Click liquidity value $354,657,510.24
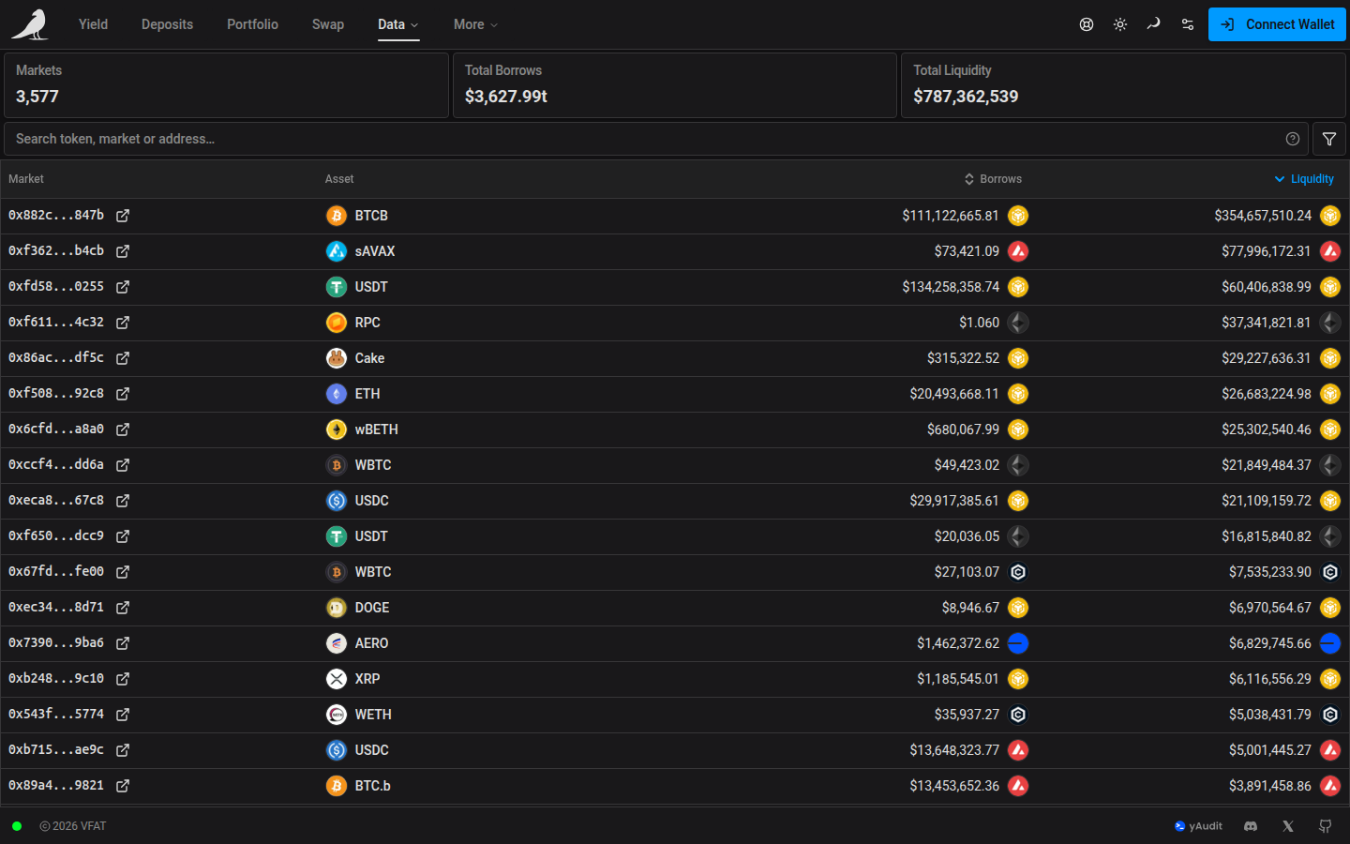 click(x=1263, y=216)
